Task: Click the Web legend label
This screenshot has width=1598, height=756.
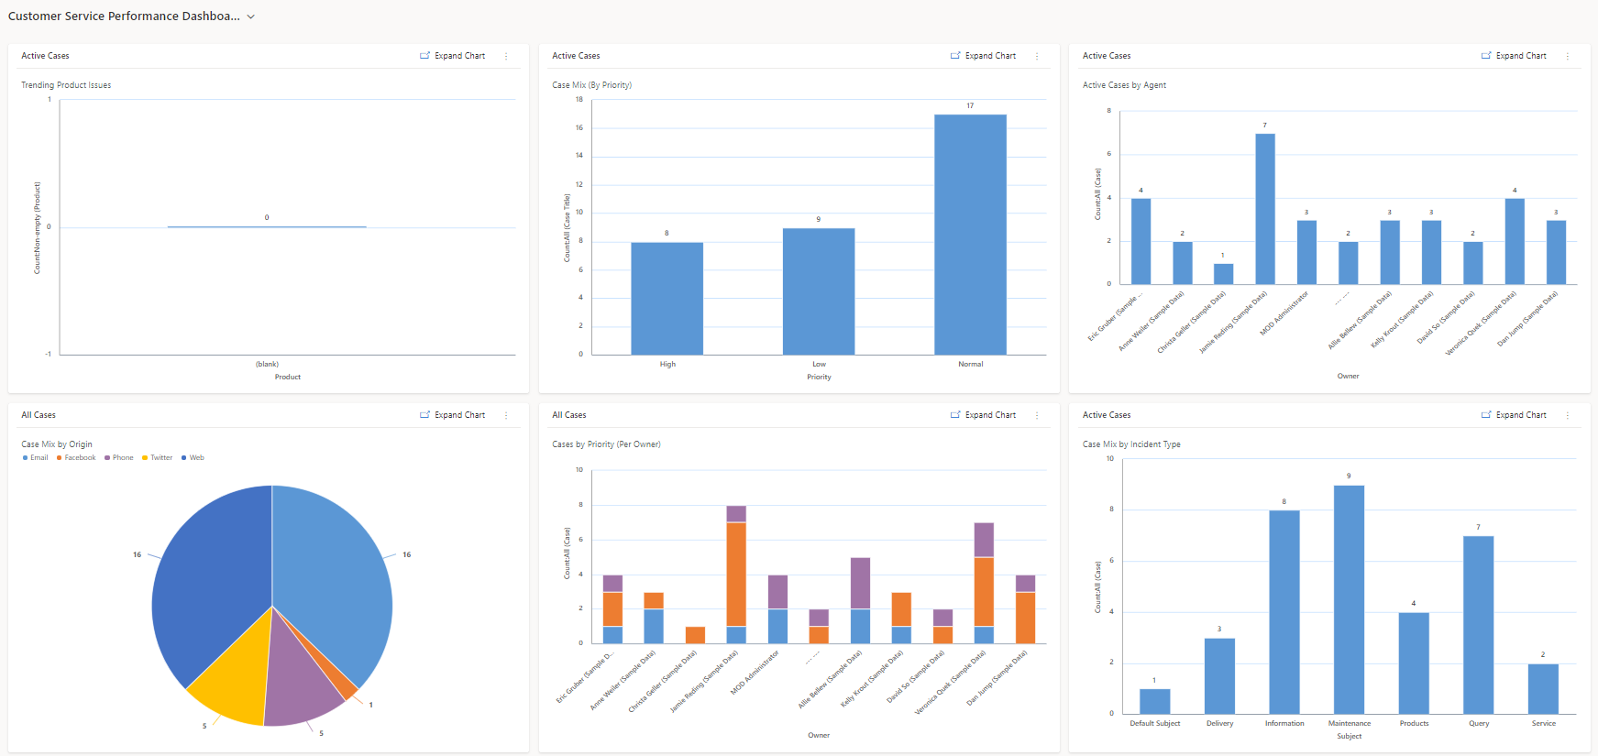Action: 196,457
